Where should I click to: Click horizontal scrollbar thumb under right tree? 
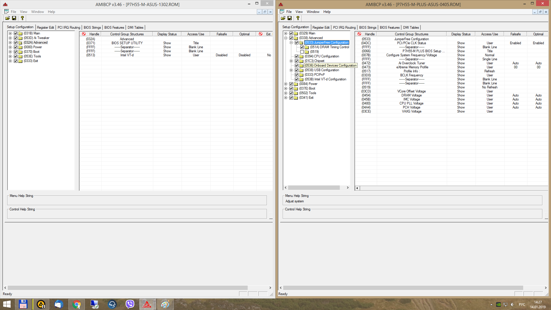click(x=314, y=188)
